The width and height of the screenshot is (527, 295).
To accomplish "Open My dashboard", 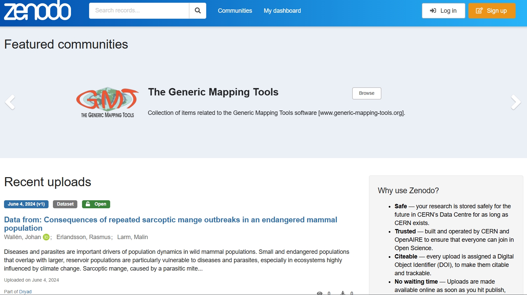I will point(282,11).
